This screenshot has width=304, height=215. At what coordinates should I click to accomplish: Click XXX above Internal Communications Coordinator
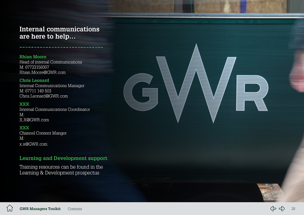[24, 104]
